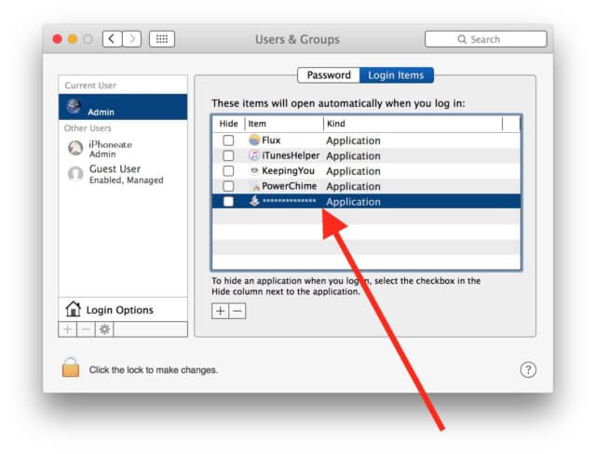596x454 pixels.
Task: Show all preferences with the grid button
Action: [x=162, y=39]
